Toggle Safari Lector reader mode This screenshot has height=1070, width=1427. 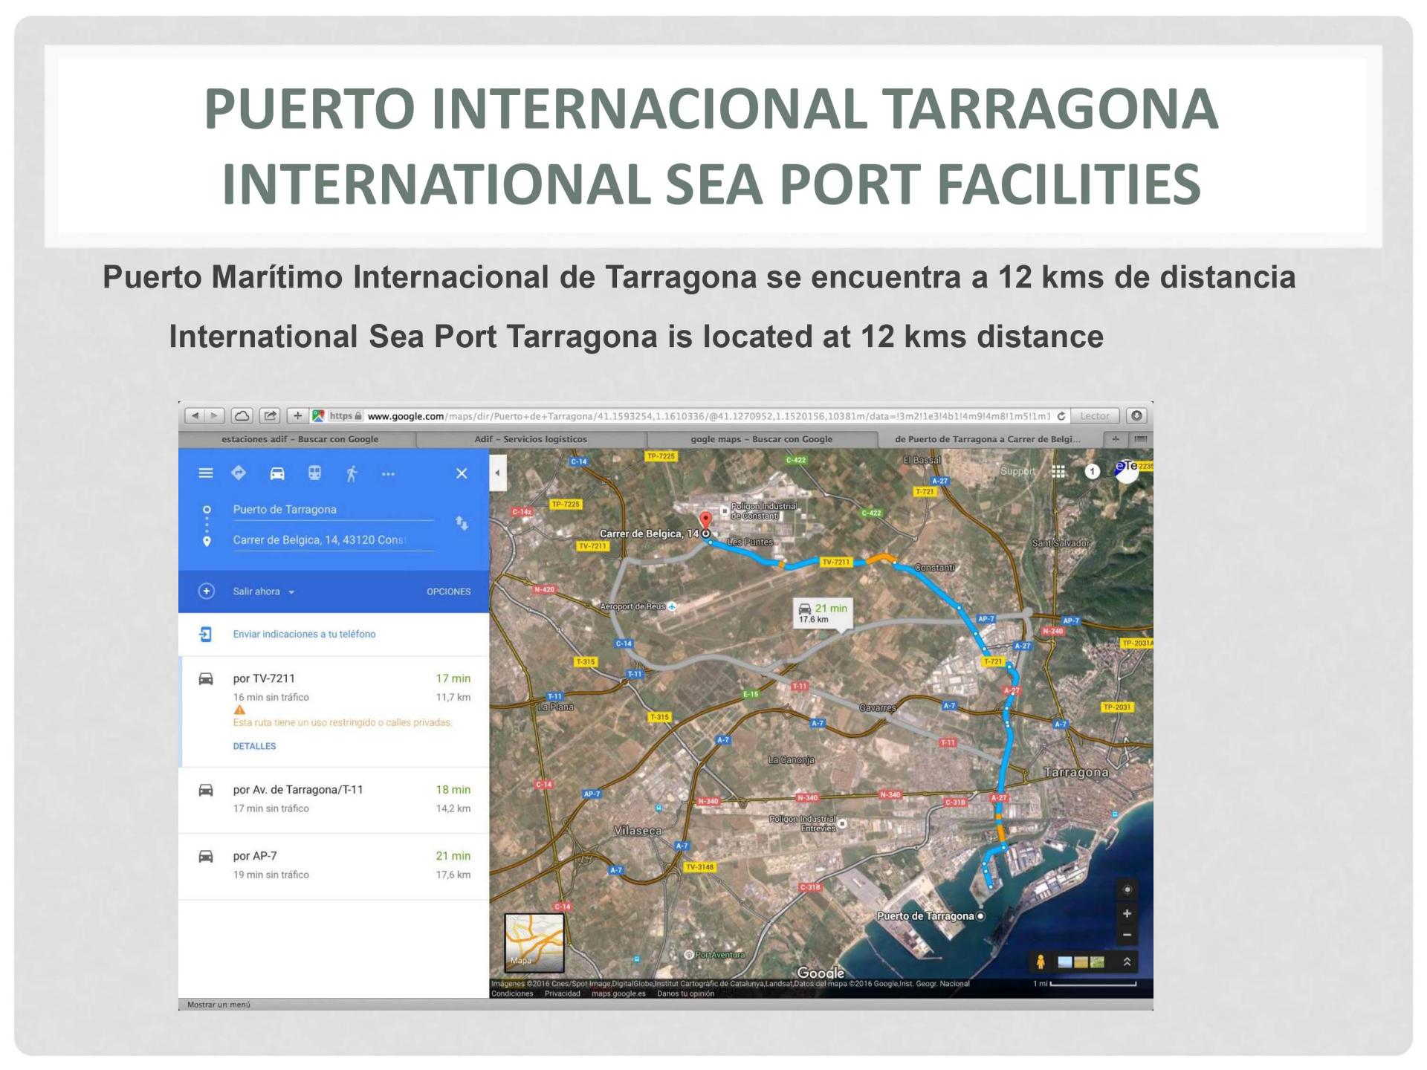(1094, 416)
